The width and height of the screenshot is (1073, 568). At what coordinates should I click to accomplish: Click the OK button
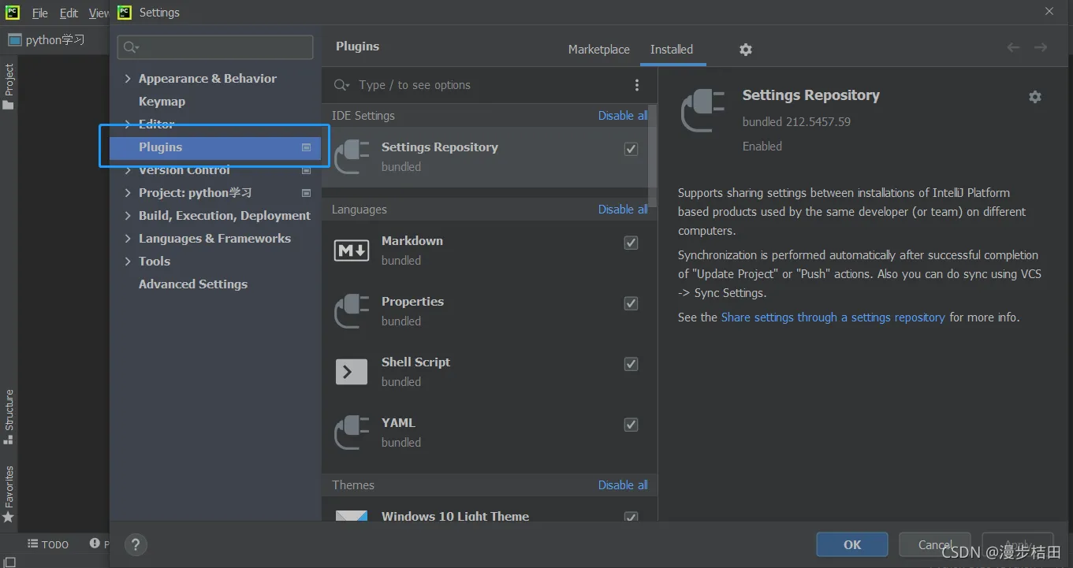pos(852,544)
